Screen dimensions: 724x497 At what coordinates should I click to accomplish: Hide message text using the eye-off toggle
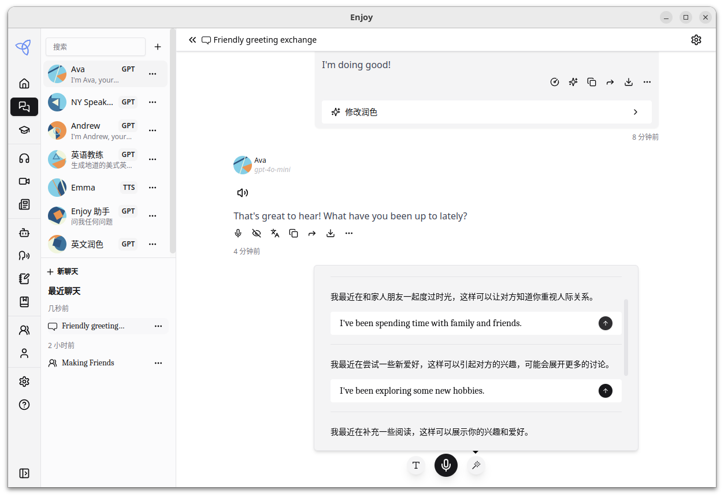pos(256,233)
